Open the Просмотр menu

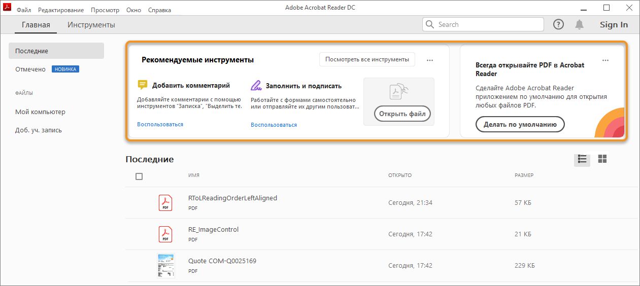pos(105,10)
